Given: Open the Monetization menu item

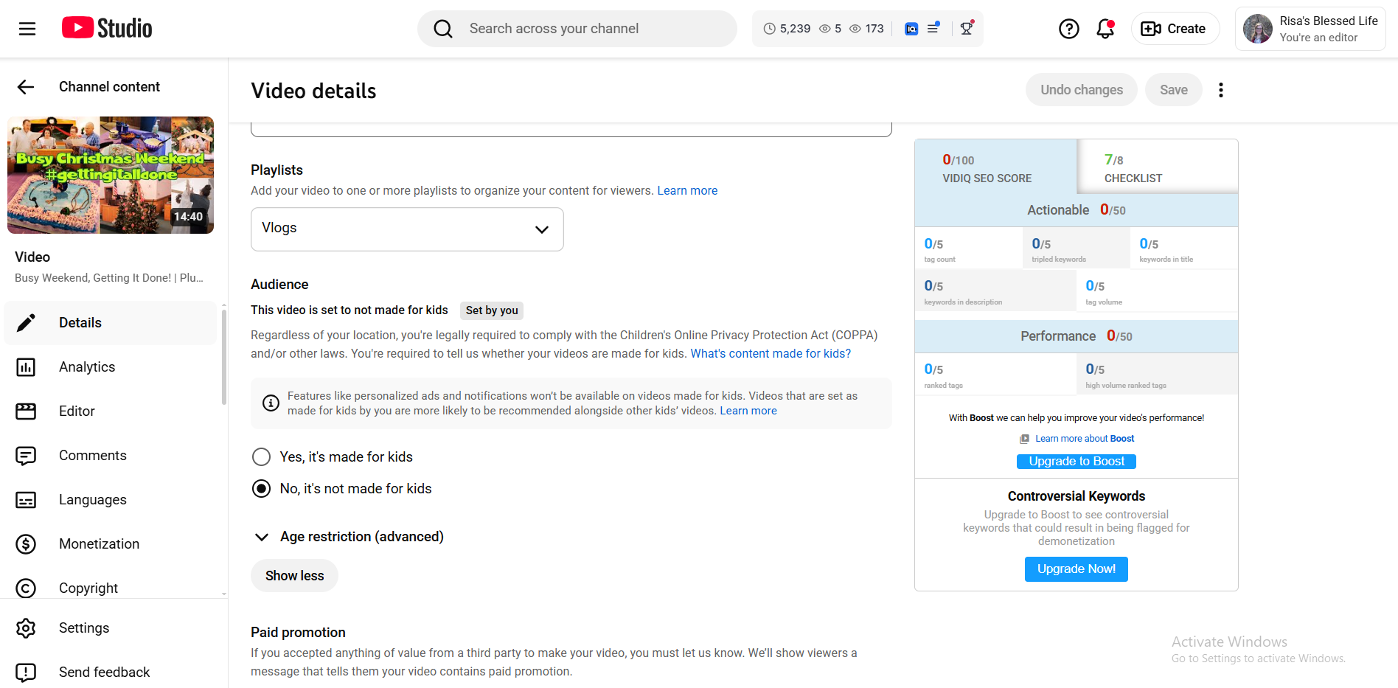Looking at the screenshot, I should pos(99,544).
